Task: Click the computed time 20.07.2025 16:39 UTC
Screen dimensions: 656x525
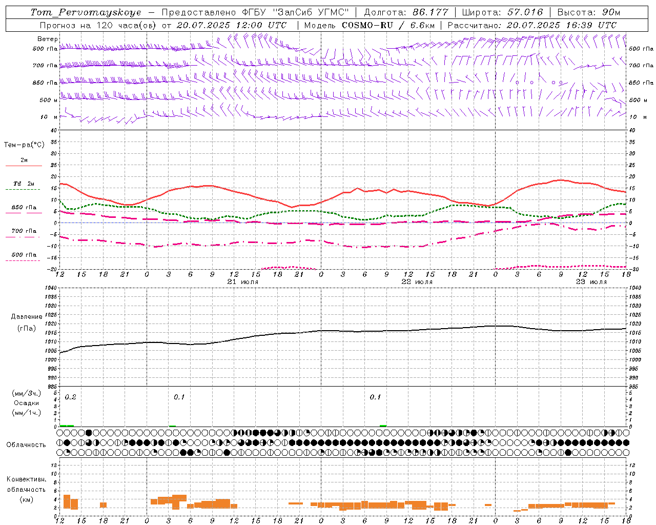Action: [x=562, y=25]
